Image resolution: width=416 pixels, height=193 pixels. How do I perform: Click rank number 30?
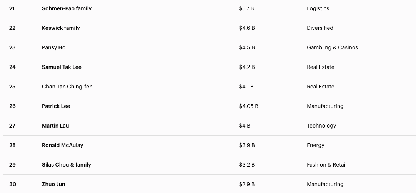(x=13, y=184)
